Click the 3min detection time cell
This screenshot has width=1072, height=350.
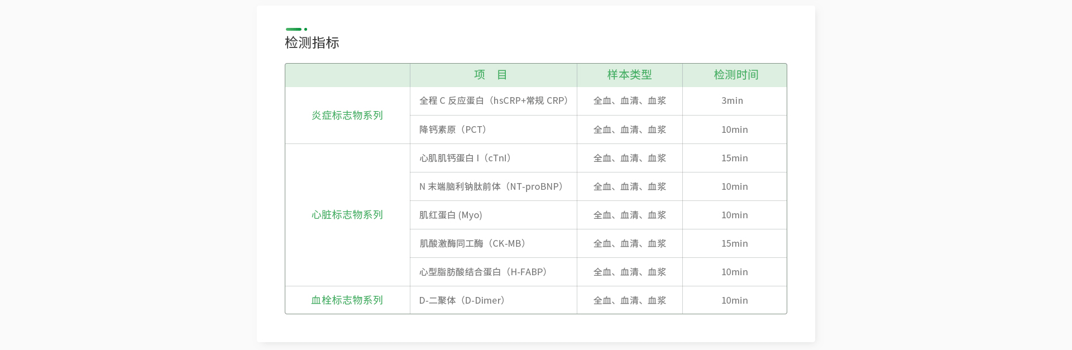pos(732,101)
